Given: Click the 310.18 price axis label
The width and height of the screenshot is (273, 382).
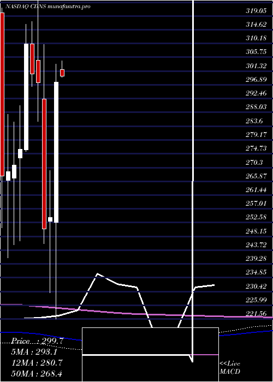Looking at the screenshot, I should click(x=256, y=38).
